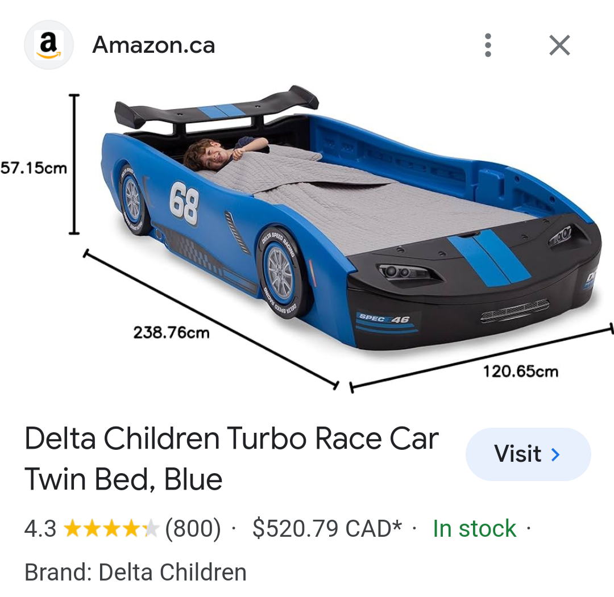Viewport: 614px width, 597px height.
Task: Click the Brand: Delta Children text
Action: point(135,573)
